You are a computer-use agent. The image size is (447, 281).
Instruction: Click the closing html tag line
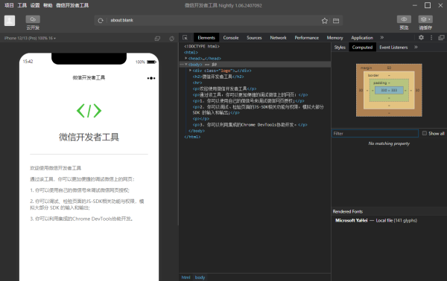point(192,137)
